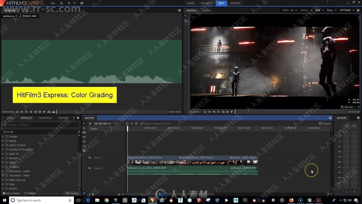Open the HISTORY panel tab
Image resolution: width=362 pixels, height=204 pixels.
point(64,118)
